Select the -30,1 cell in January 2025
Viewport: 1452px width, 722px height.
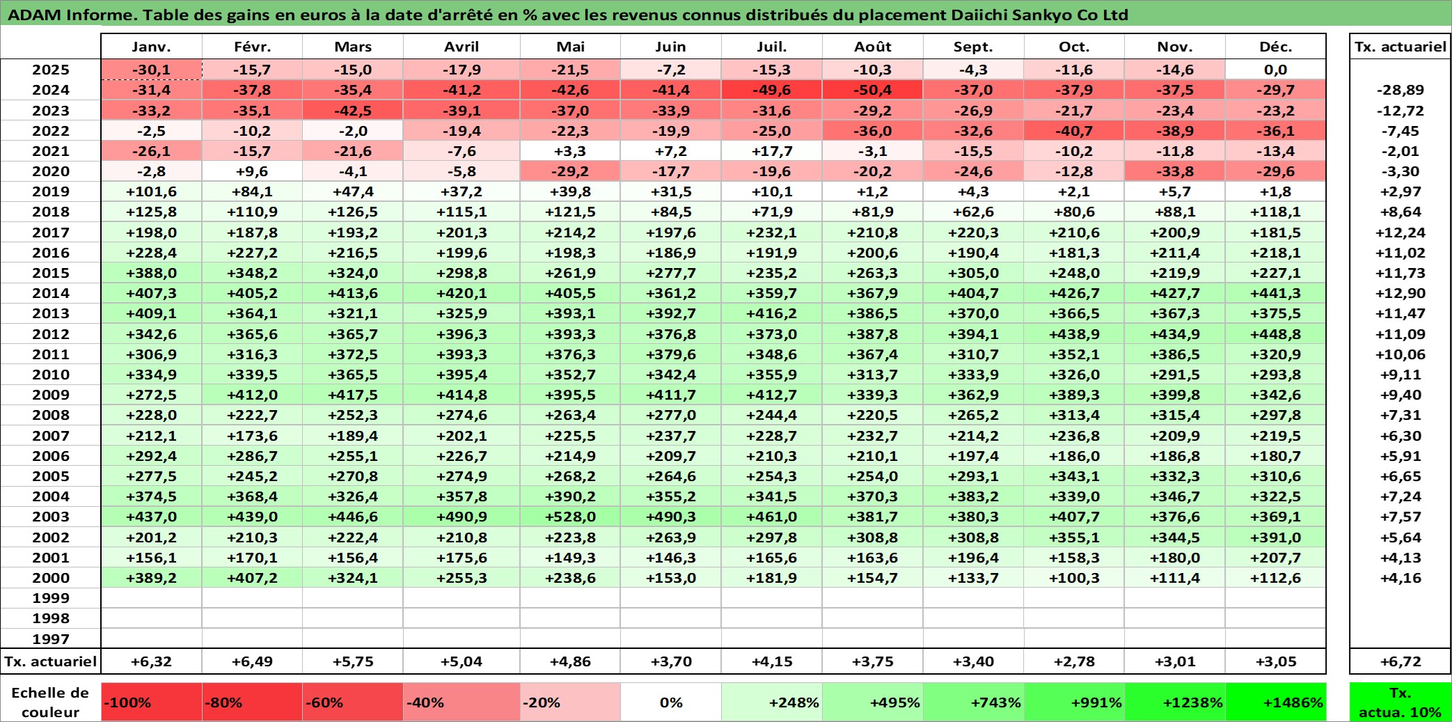152,70
